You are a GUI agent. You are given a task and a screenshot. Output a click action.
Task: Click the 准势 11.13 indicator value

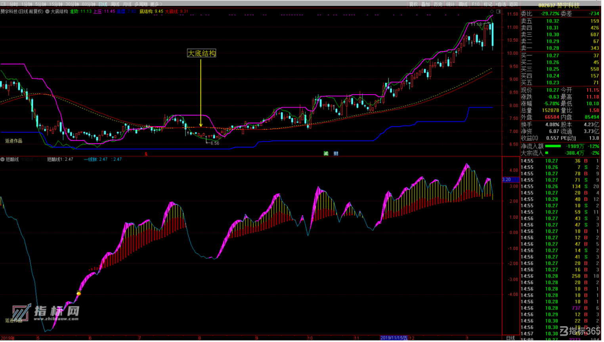80,11
